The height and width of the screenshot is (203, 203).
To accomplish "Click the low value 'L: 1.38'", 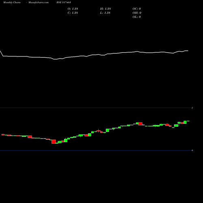I will pyautogui.click(x=106, y=13).
